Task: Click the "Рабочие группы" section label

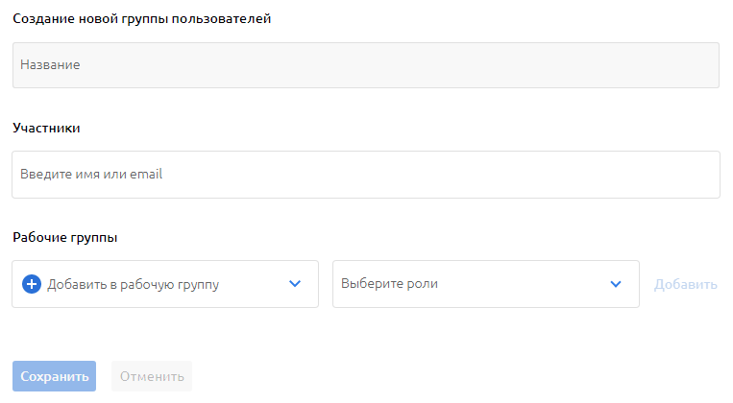Action: 65,237
